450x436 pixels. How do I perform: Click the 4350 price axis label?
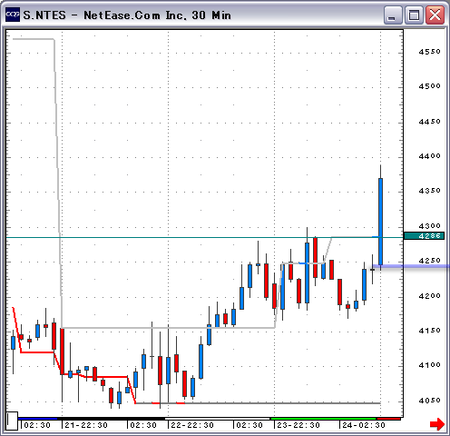[429, 191]
